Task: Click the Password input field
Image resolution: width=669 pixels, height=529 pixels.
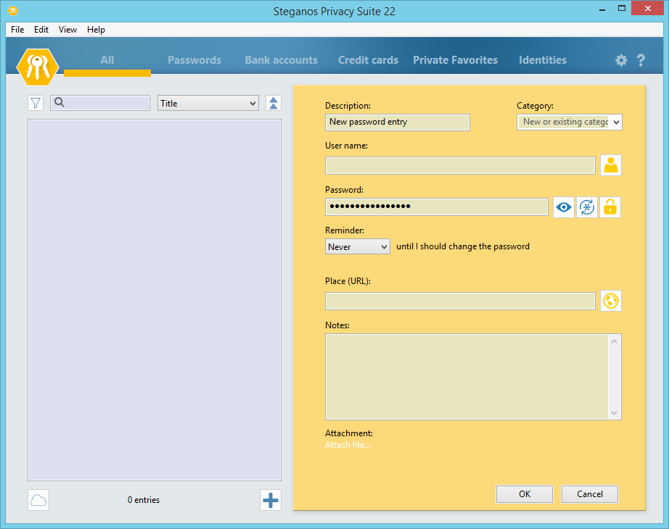Action: pyautogui.click(x=437, y=207)
